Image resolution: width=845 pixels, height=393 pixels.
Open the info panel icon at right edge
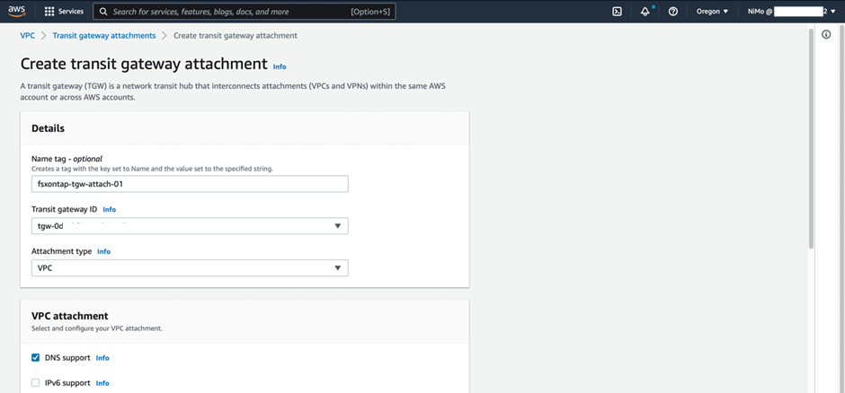coord(826,34)
